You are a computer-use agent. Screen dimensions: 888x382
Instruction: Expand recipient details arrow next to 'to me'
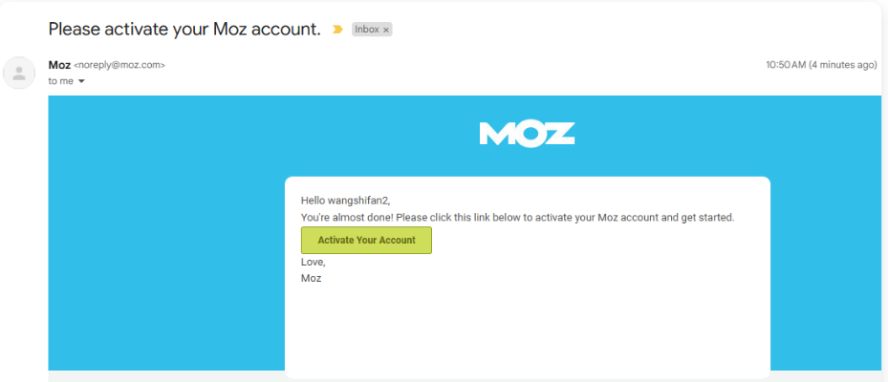click(x=81, y=81)
